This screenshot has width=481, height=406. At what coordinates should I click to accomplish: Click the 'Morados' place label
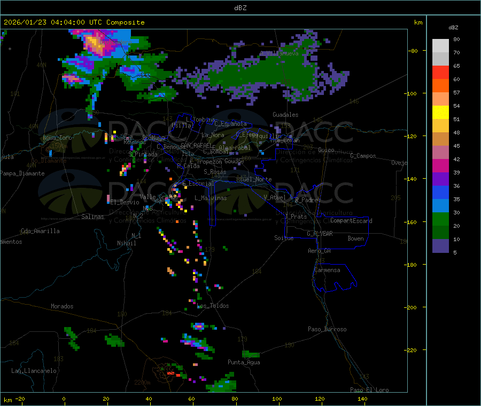tap(62, 306)
